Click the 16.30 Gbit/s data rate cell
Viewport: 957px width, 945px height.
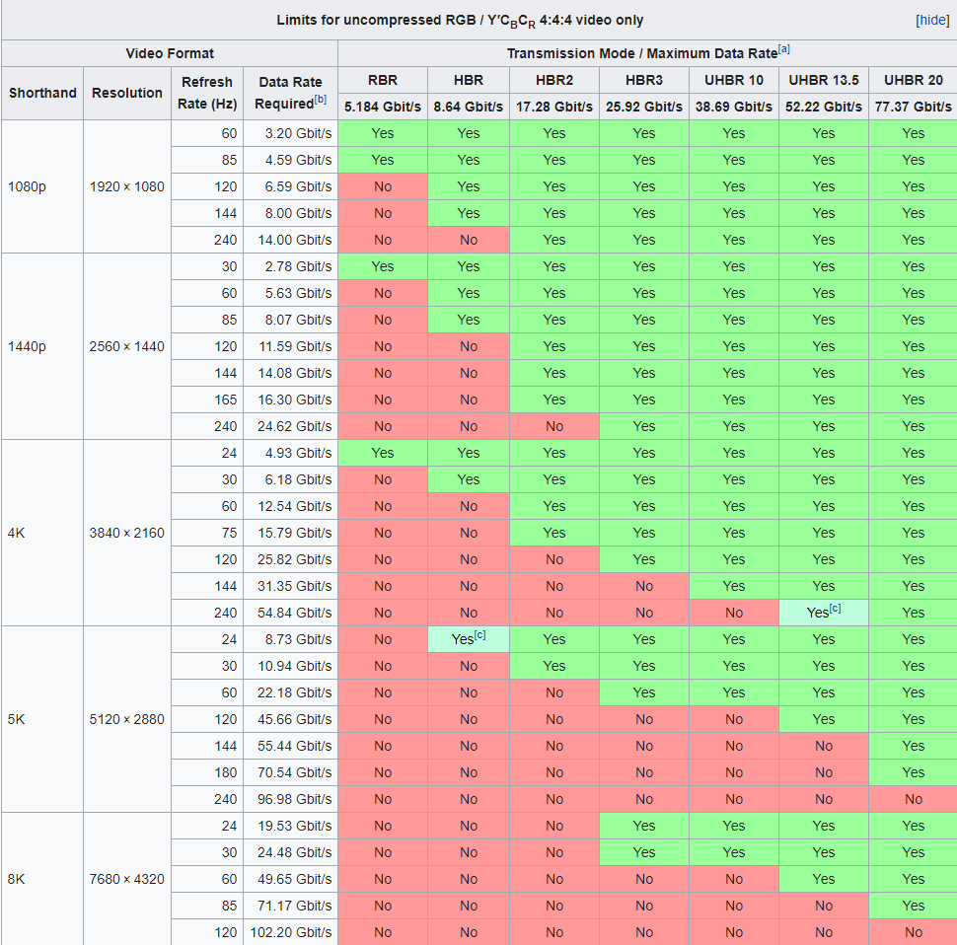290,400
